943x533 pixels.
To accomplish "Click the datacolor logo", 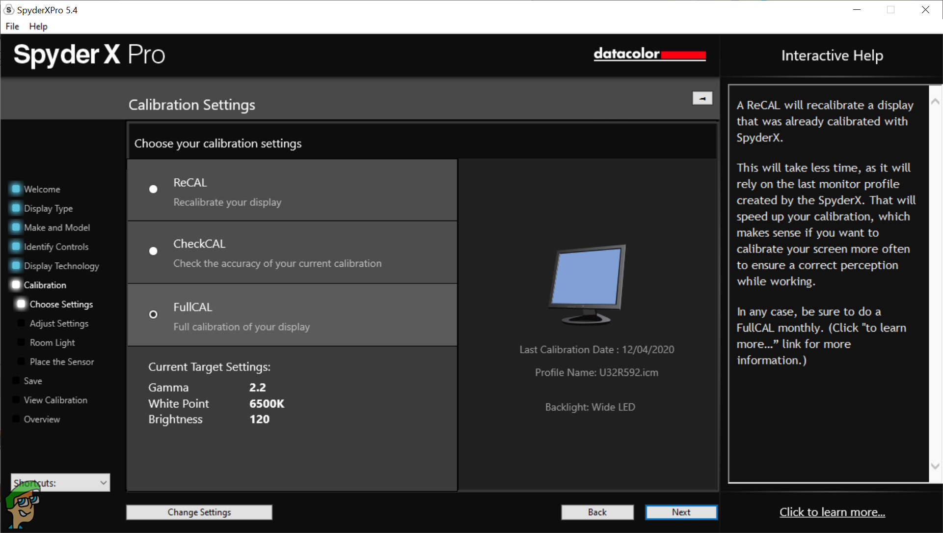I will (x=649, y=54).
